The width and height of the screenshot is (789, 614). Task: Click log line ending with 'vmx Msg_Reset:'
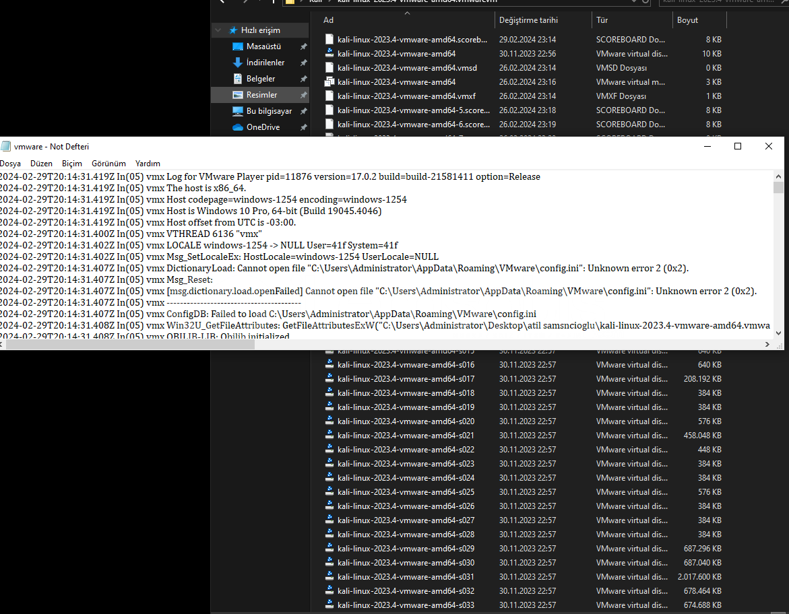click(106, 279)
